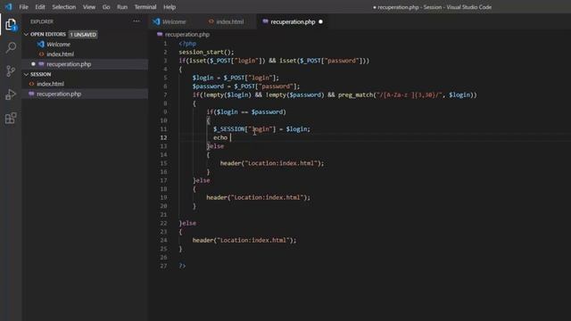571x321 pixels.
Task: Open the Explorer view in activity bar
Action: 11,25
